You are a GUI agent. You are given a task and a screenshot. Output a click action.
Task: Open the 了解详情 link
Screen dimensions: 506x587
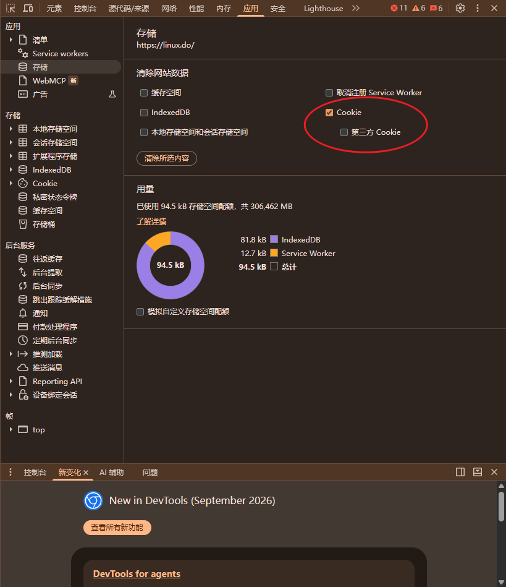pyautogui.click(x=151, y=221)
